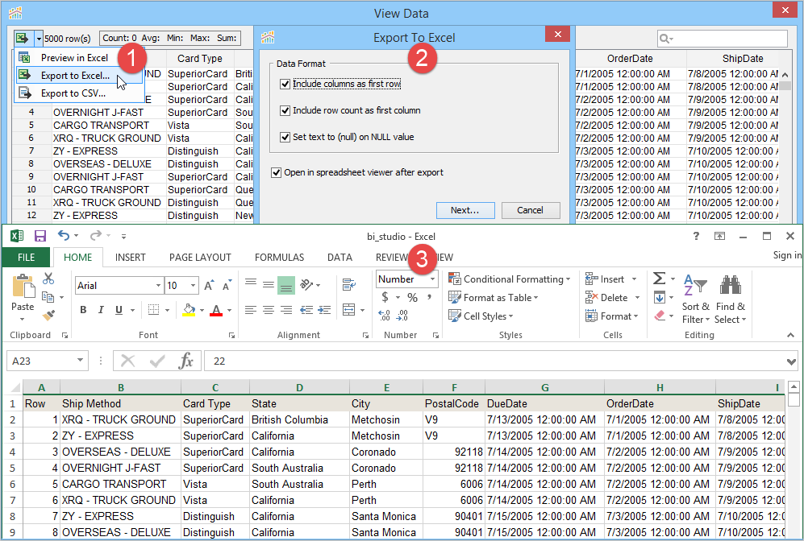Open export dropdown arrow in View Data toolbar
804x541 pixels.
(39, 39)
